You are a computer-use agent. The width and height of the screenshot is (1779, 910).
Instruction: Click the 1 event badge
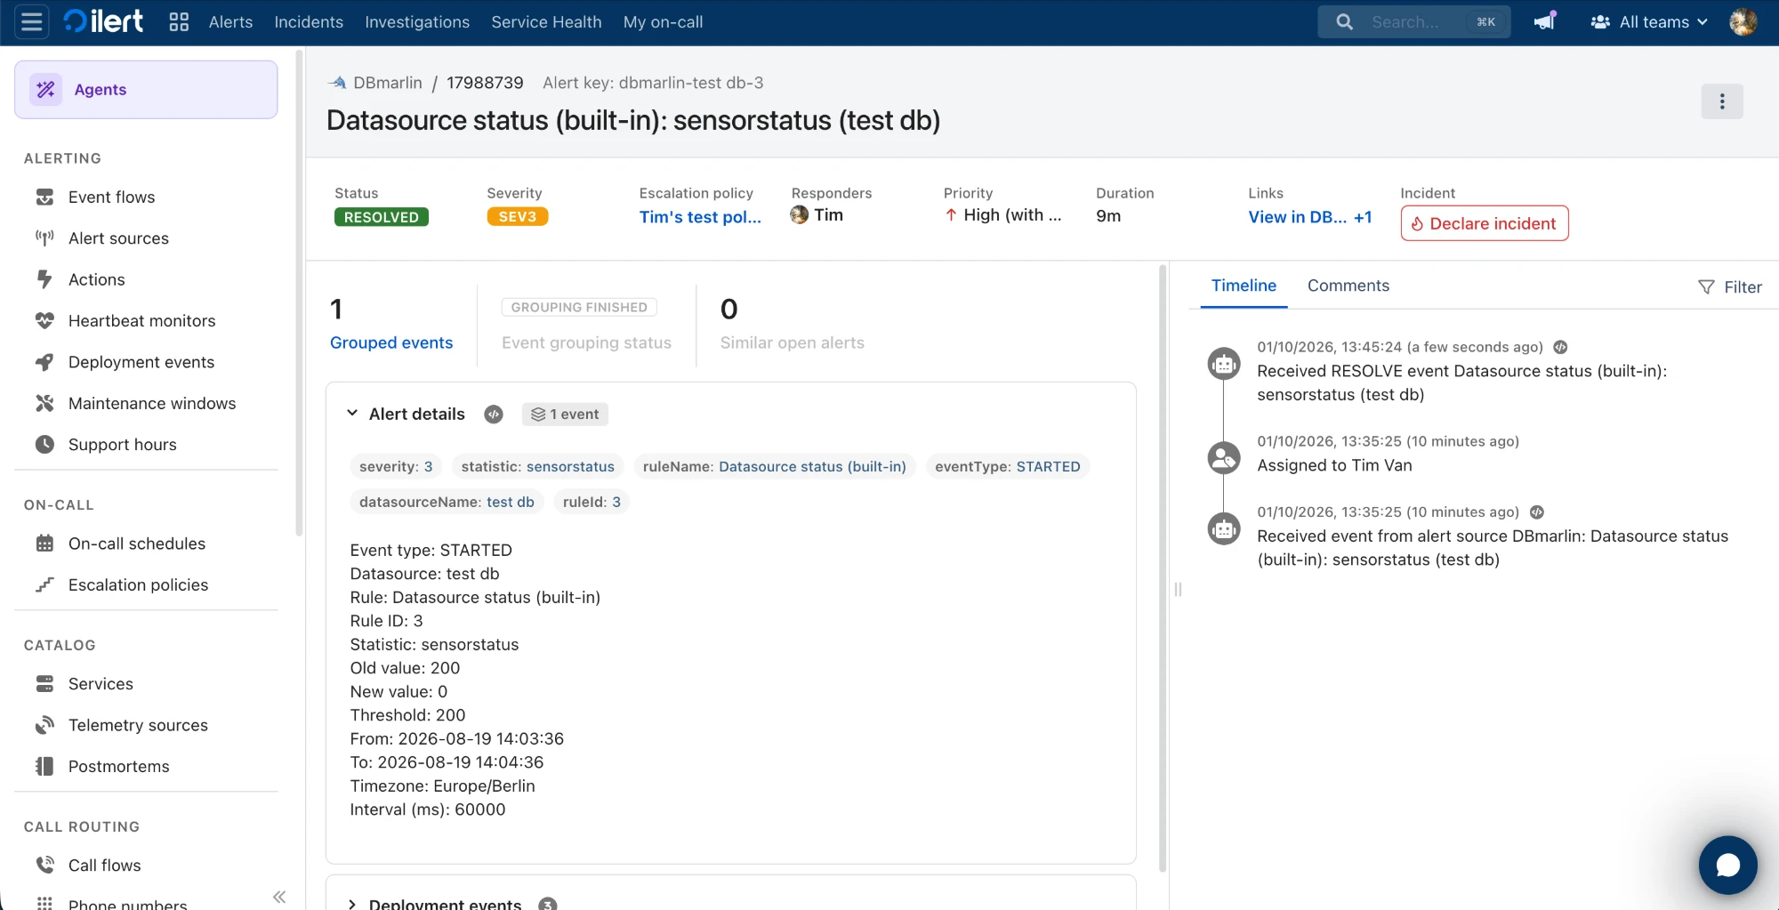pyautogui.click(x=565, y=415)
